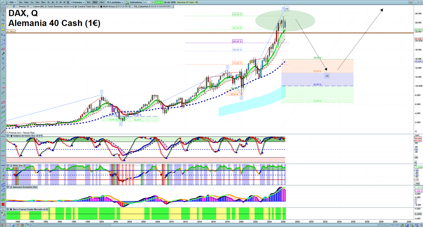This screenshot has width=423, height=227.
Task: Click the red X delete drawings icon
Action: click(3, 204)
